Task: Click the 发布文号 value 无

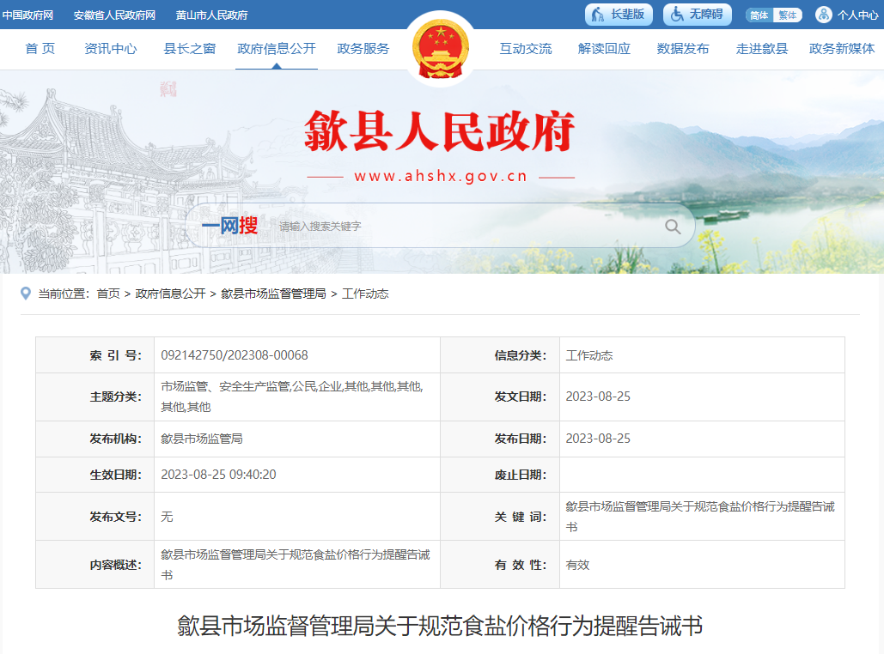Action: 167,517
